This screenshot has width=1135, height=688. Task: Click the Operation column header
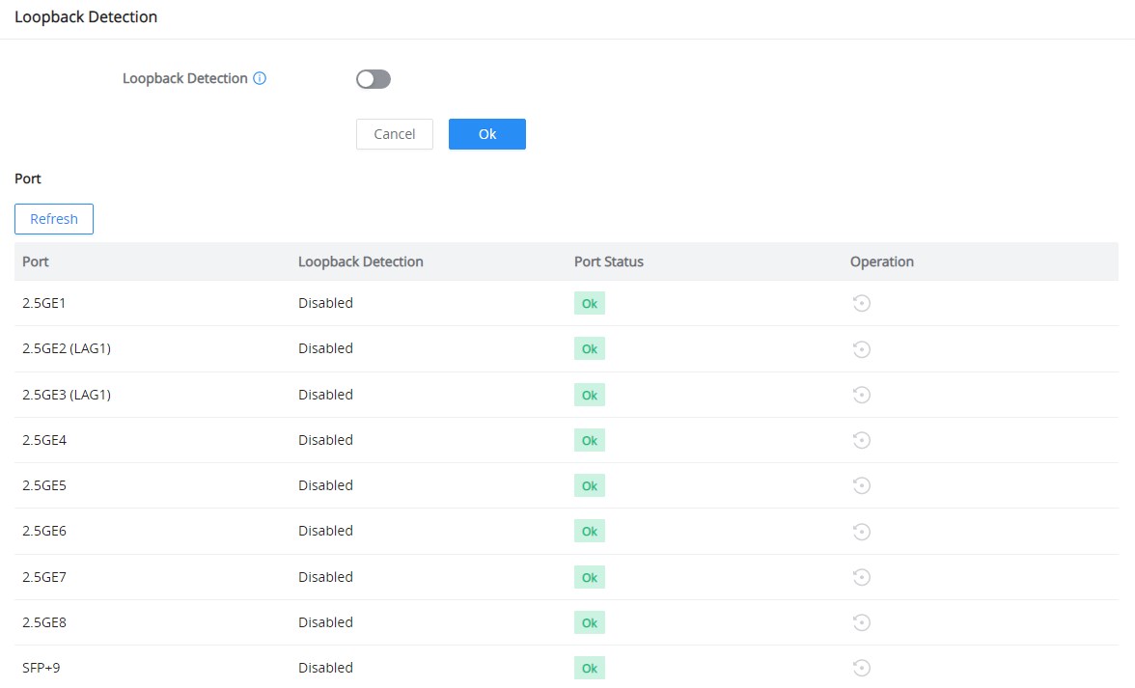(882, 261)
